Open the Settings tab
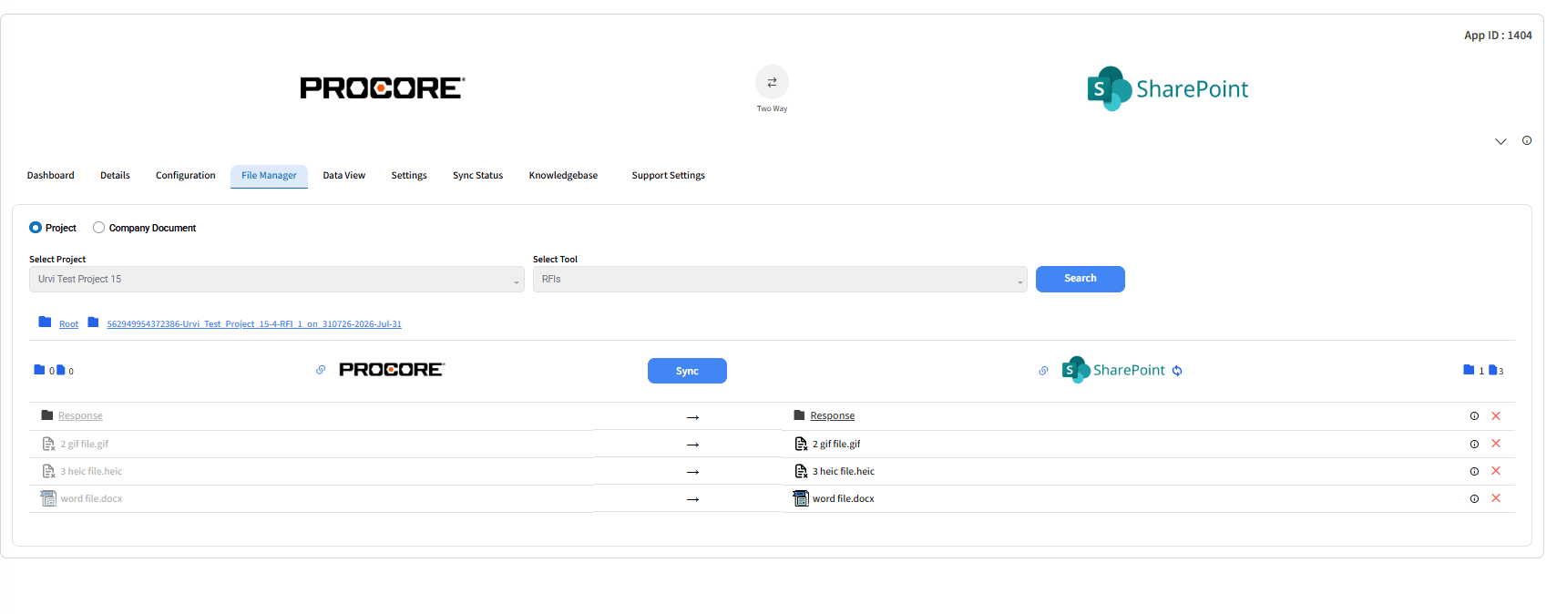The width and height of the screenshot is (1557, 614). pyautogui.click(x=409, y=176)
